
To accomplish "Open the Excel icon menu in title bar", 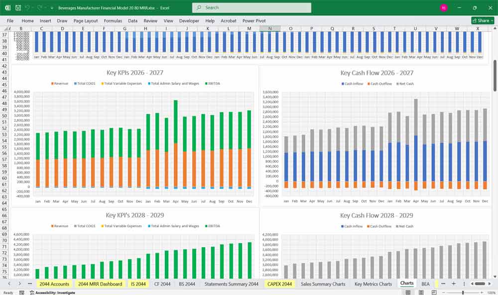I will click(8, 7).
